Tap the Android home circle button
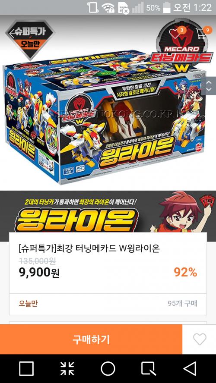This screenshot has width=216, height=383. point(108,368)
